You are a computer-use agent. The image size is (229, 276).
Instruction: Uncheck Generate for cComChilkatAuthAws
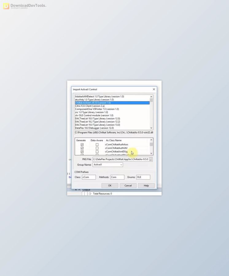pyautogui.click(x=82, y=144)
